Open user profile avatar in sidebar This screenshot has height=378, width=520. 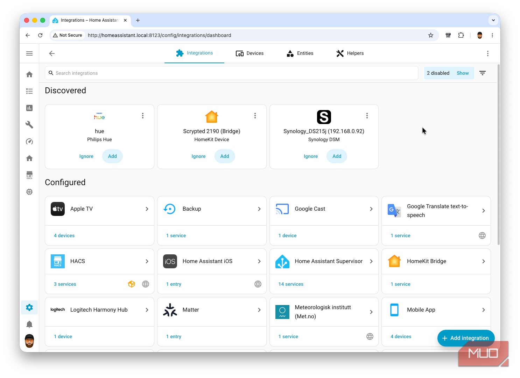pos(29,341)
